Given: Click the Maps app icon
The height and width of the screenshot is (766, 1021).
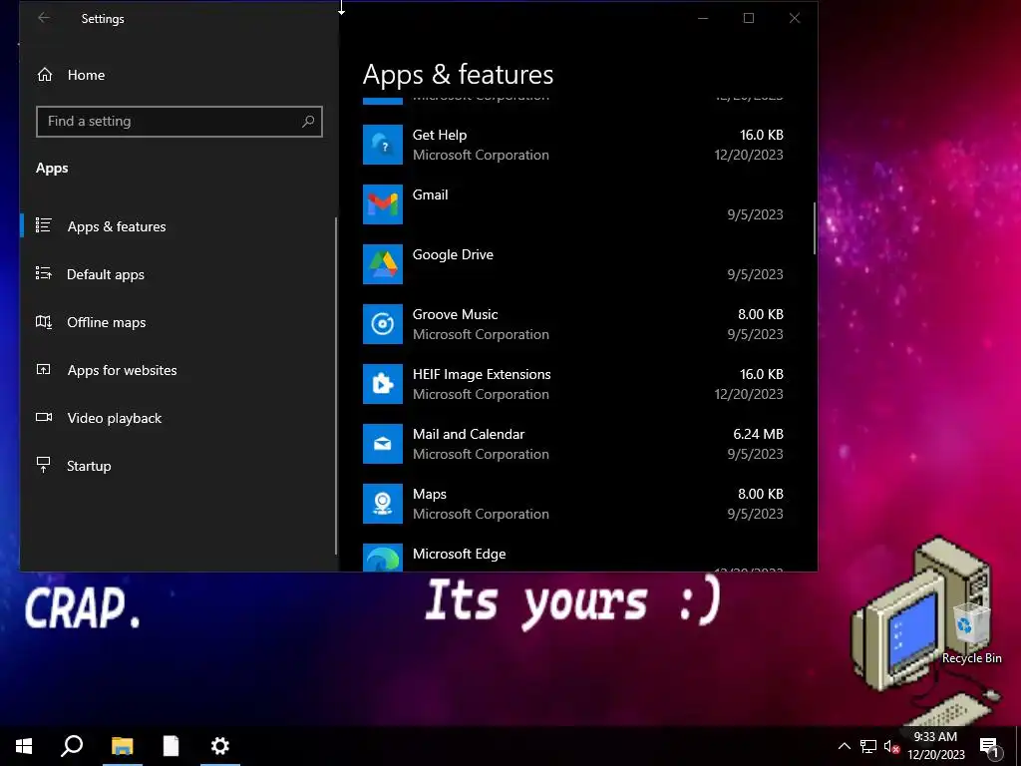Looking at the screenshot, I should 382,504.
